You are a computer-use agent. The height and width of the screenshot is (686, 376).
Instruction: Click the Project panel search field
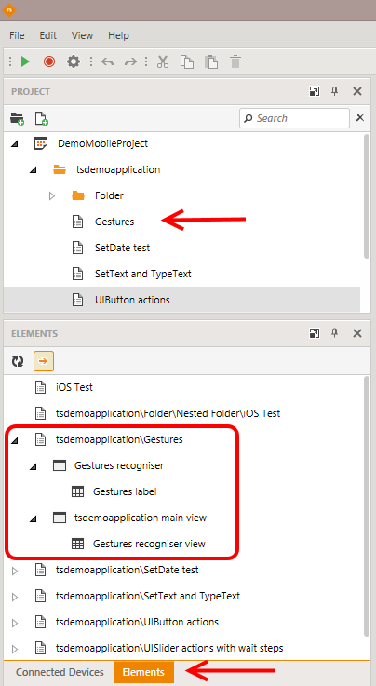(x=295, y=118)
